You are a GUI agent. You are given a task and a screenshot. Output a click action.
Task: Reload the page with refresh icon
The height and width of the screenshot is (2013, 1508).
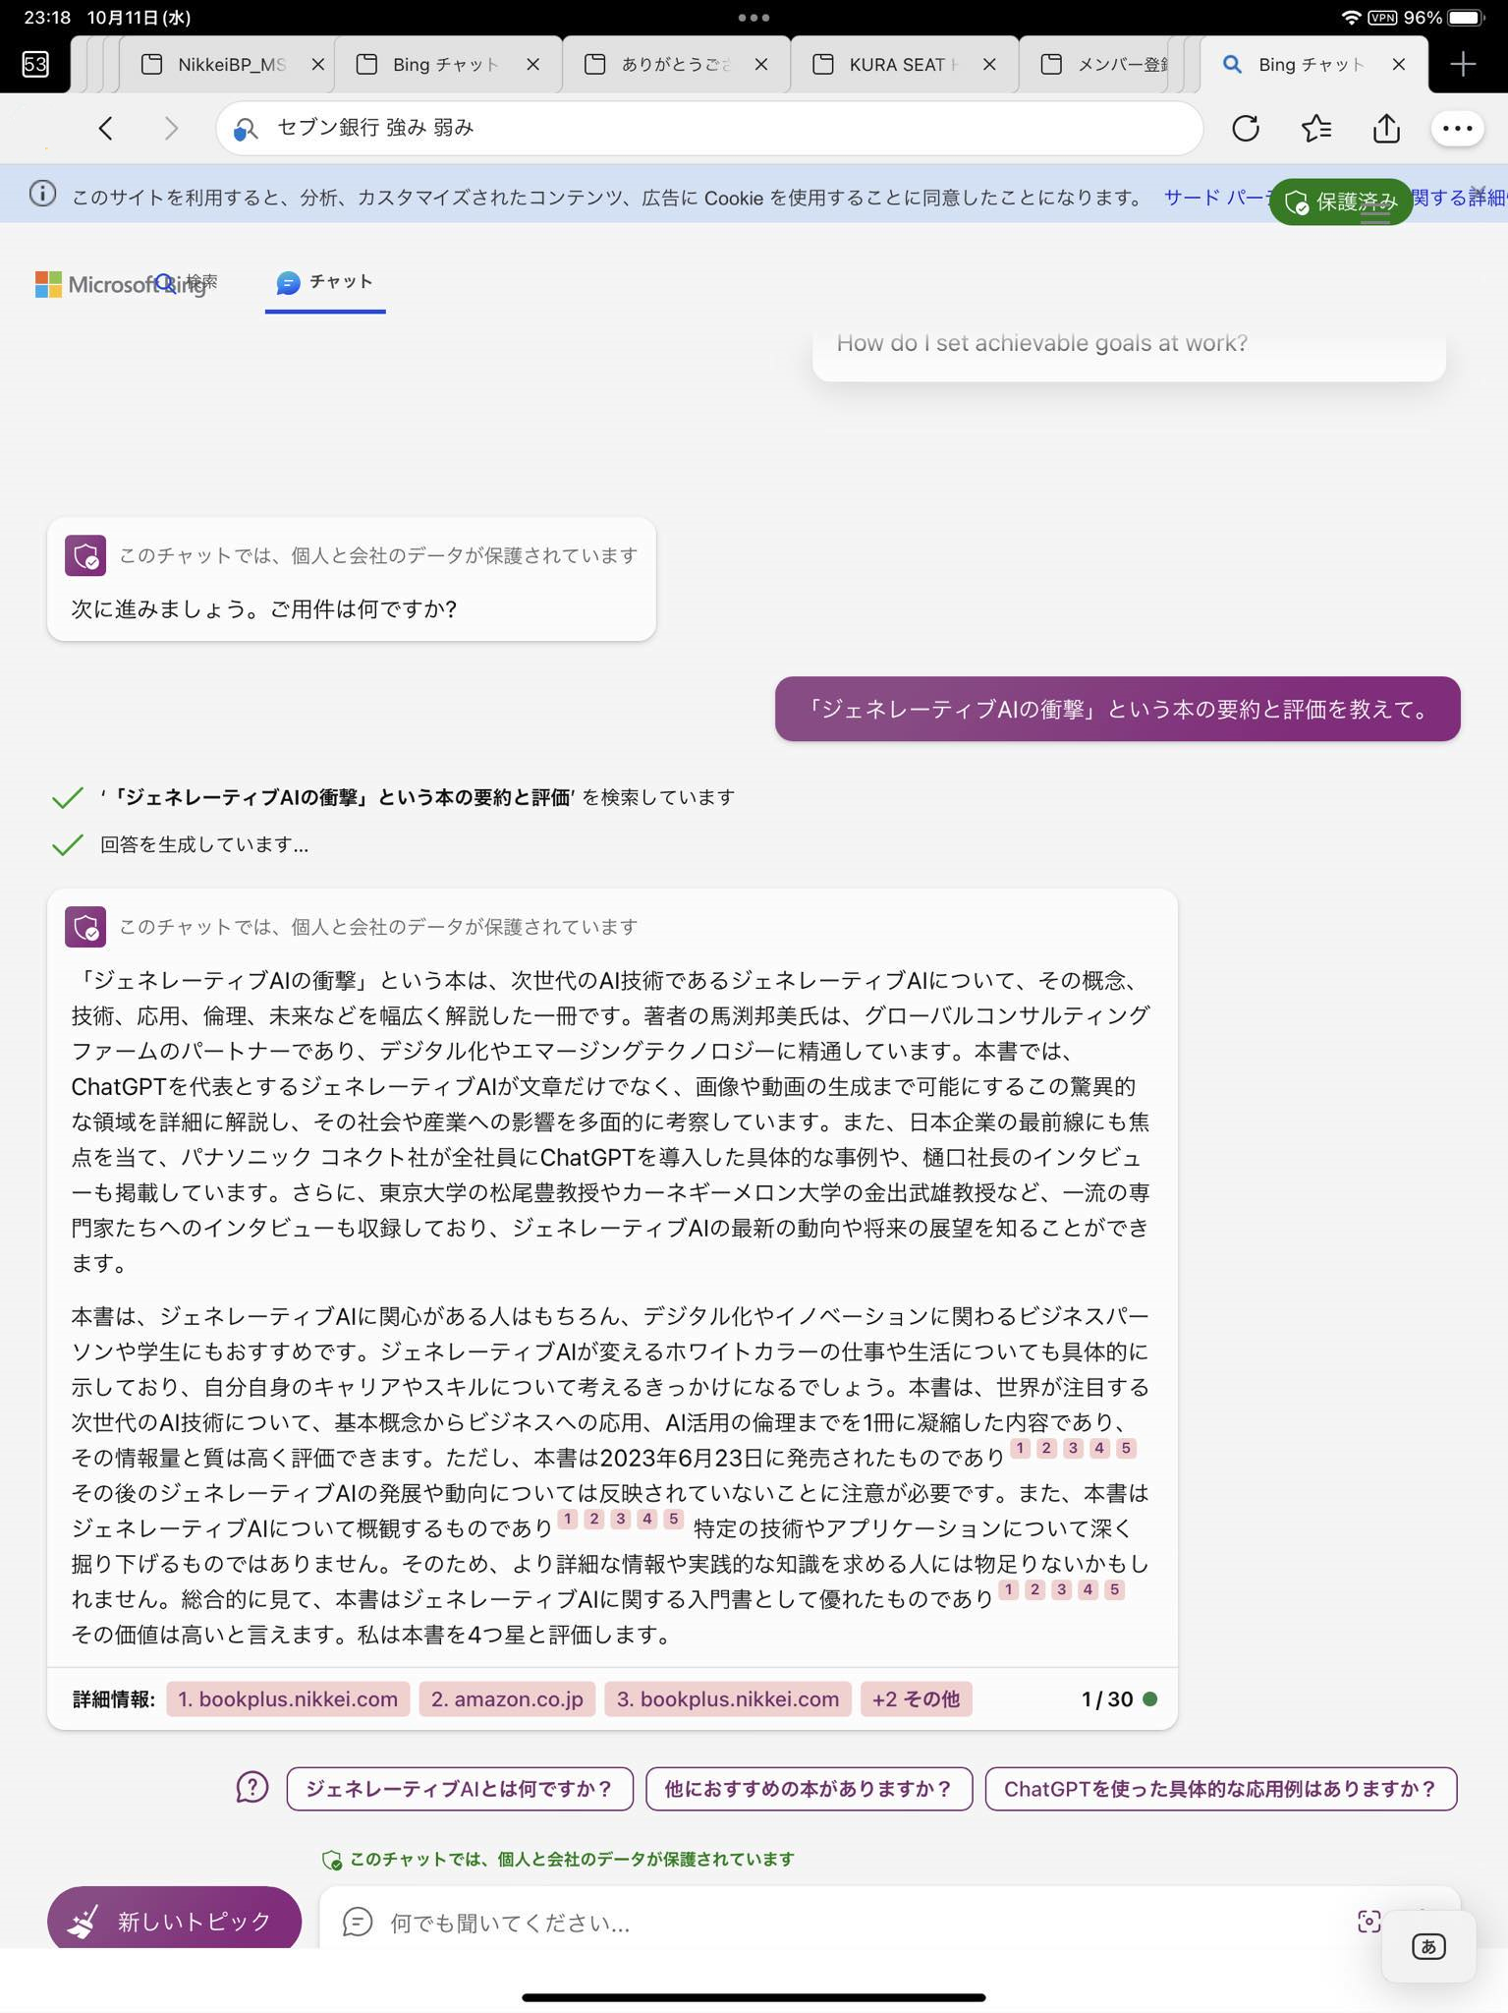[1245, 128]
